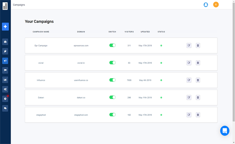
Task: Delete the Epr Campaign row
Action: [x=198, y=45]
